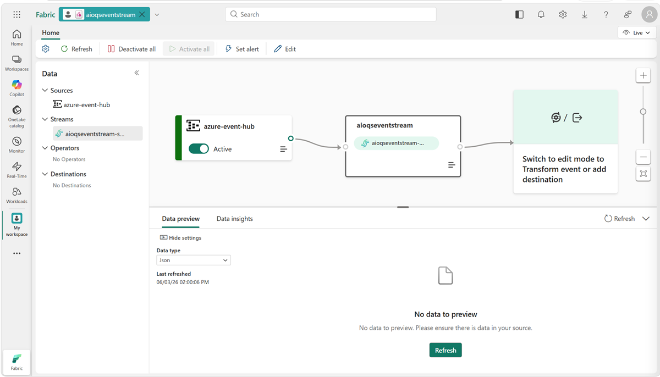Click the pane divider handle above preview
660x377 pixels.
(403, 207)
